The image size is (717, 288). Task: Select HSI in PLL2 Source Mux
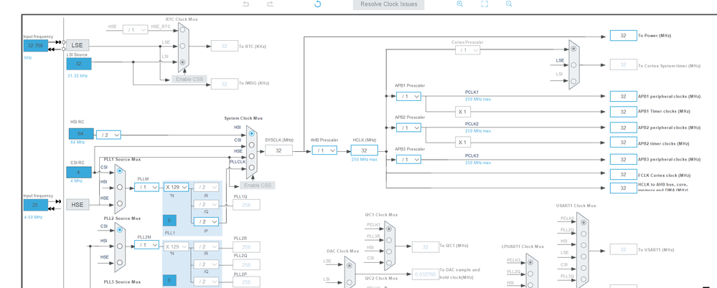(119, 246)
